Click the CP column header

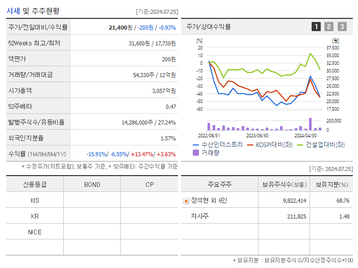click(149, 184)
